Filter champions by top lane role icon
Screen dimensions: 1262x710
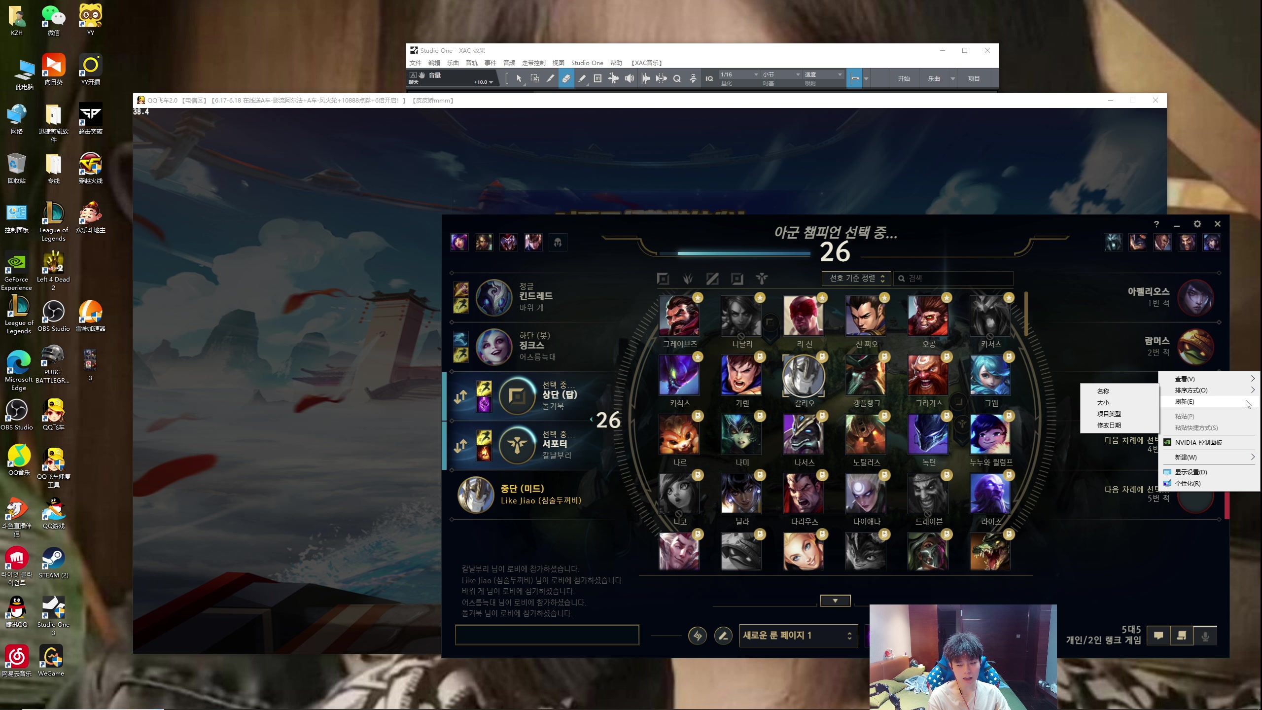pos(663,279)
